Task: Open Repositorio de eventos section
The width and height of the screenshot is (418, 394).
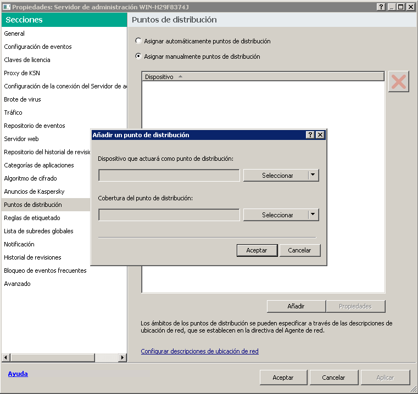Action: (x=64, y=126)
